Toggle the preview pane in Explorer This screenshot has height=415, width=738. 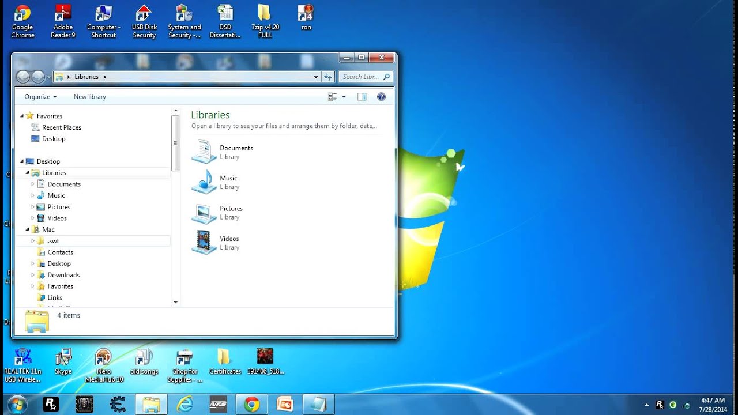coord(362,96)
